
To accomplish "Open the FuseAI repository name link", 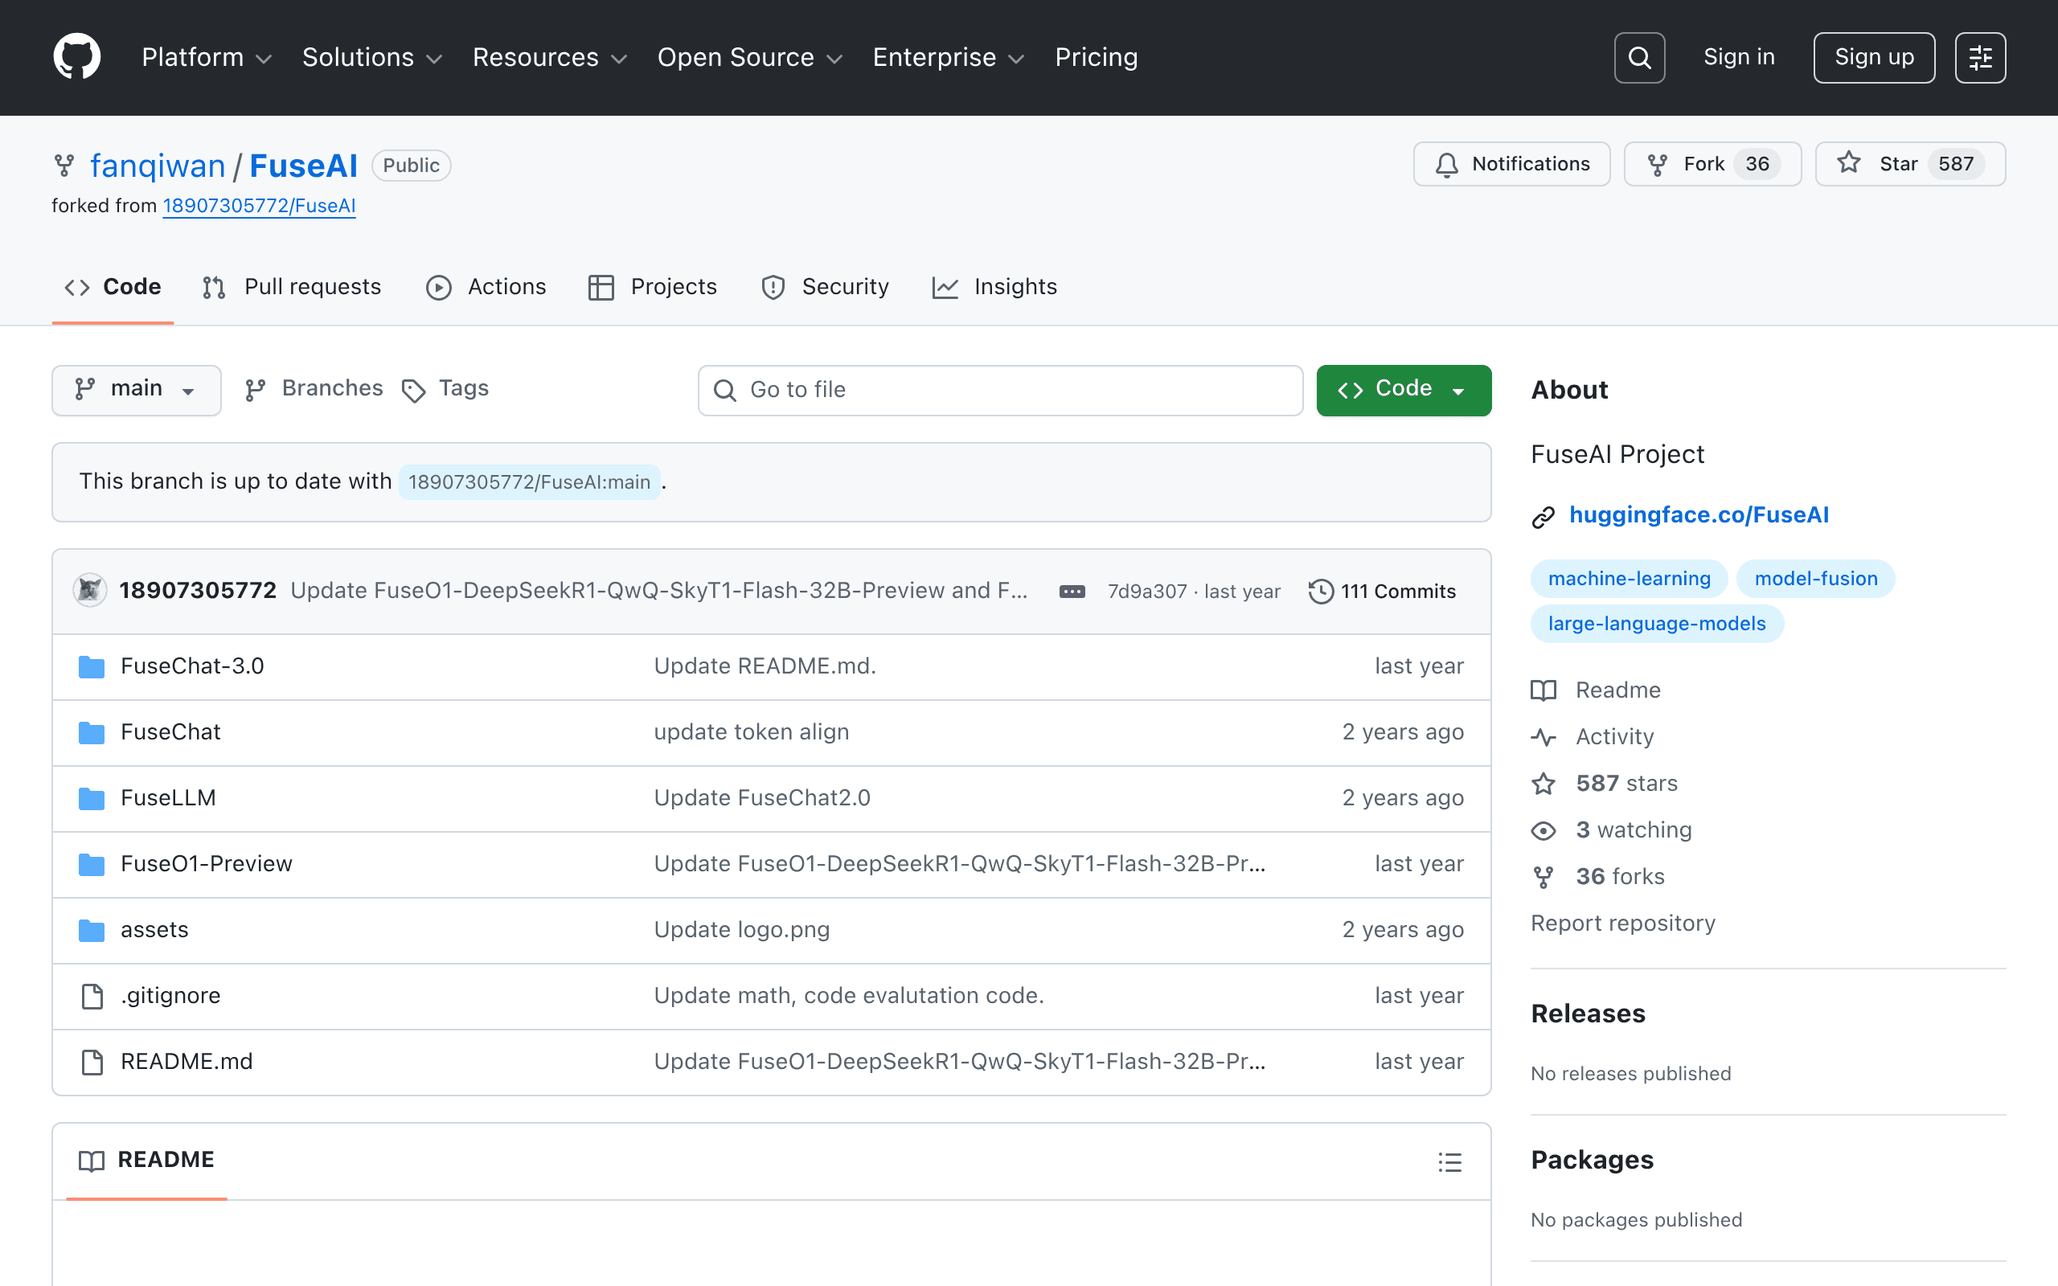I will [304, 166].
